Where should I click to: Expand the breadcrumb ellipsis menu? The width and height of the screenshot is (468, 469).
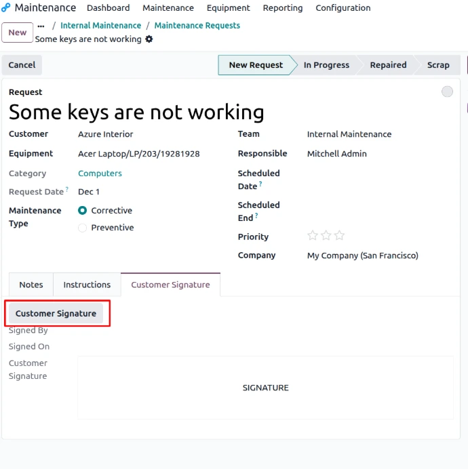[41, 26]
